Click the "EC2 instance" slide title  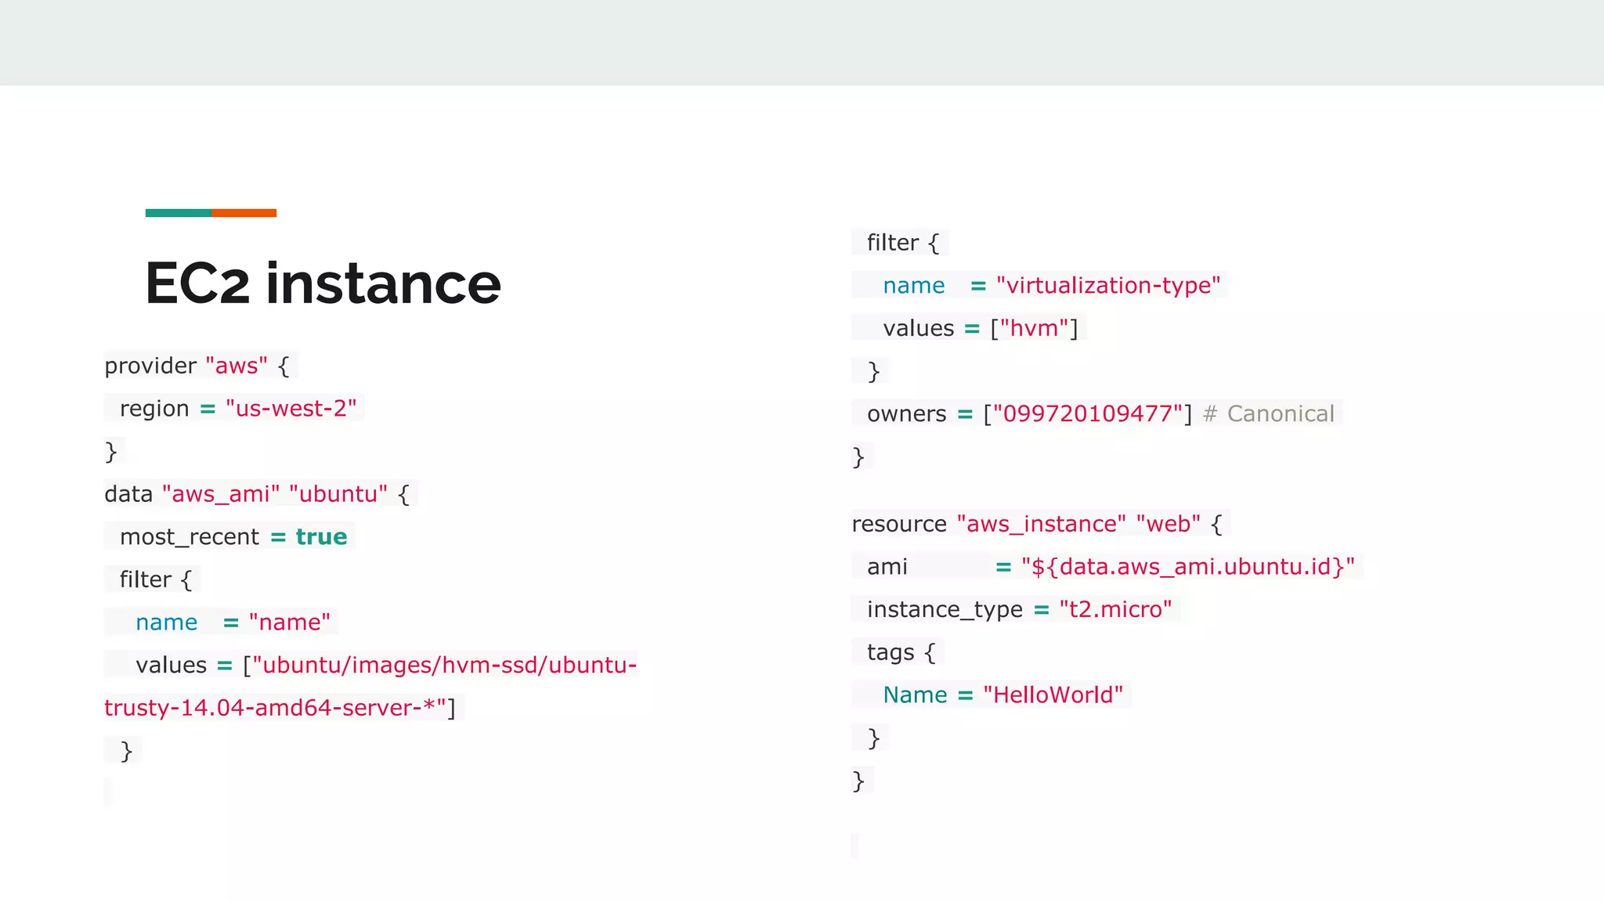click(323, 283)
